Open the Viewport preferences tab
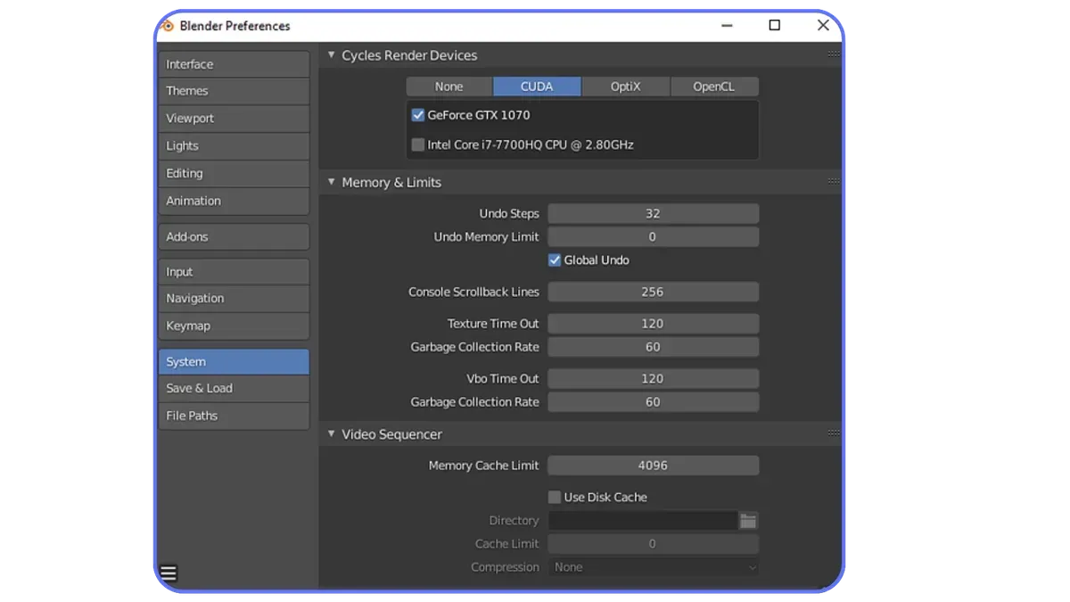 pyautogui.click(x=234, y=119)
